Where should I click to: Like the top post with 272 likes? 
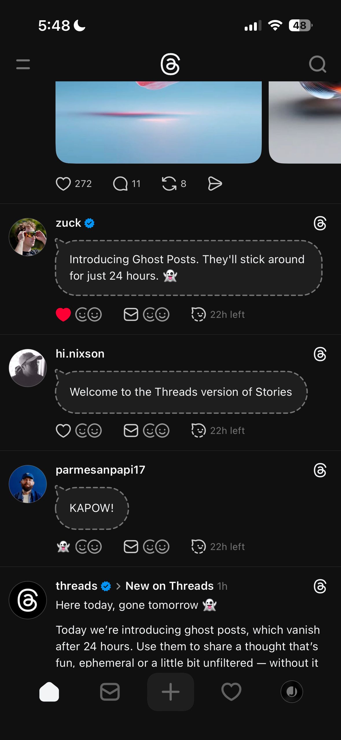(63, 184)
